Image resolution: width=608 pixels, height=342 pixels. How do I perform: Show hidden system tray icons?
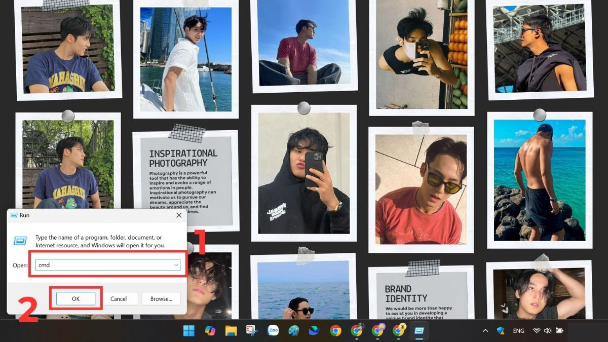485,331
